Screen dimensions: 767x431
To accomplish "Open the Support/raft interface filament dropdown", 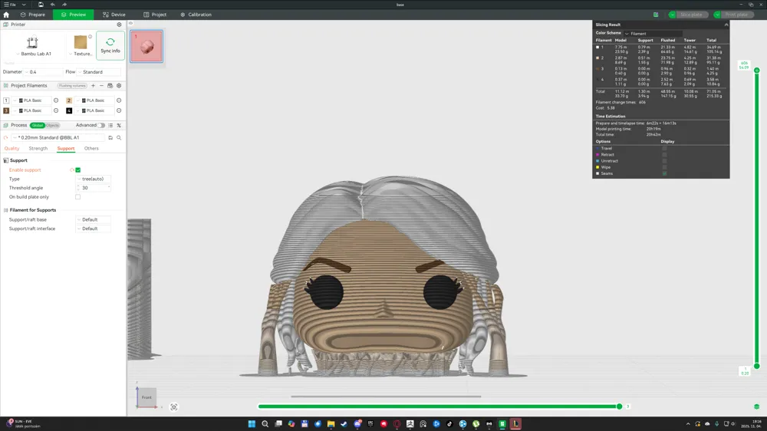I will [94, 229].
